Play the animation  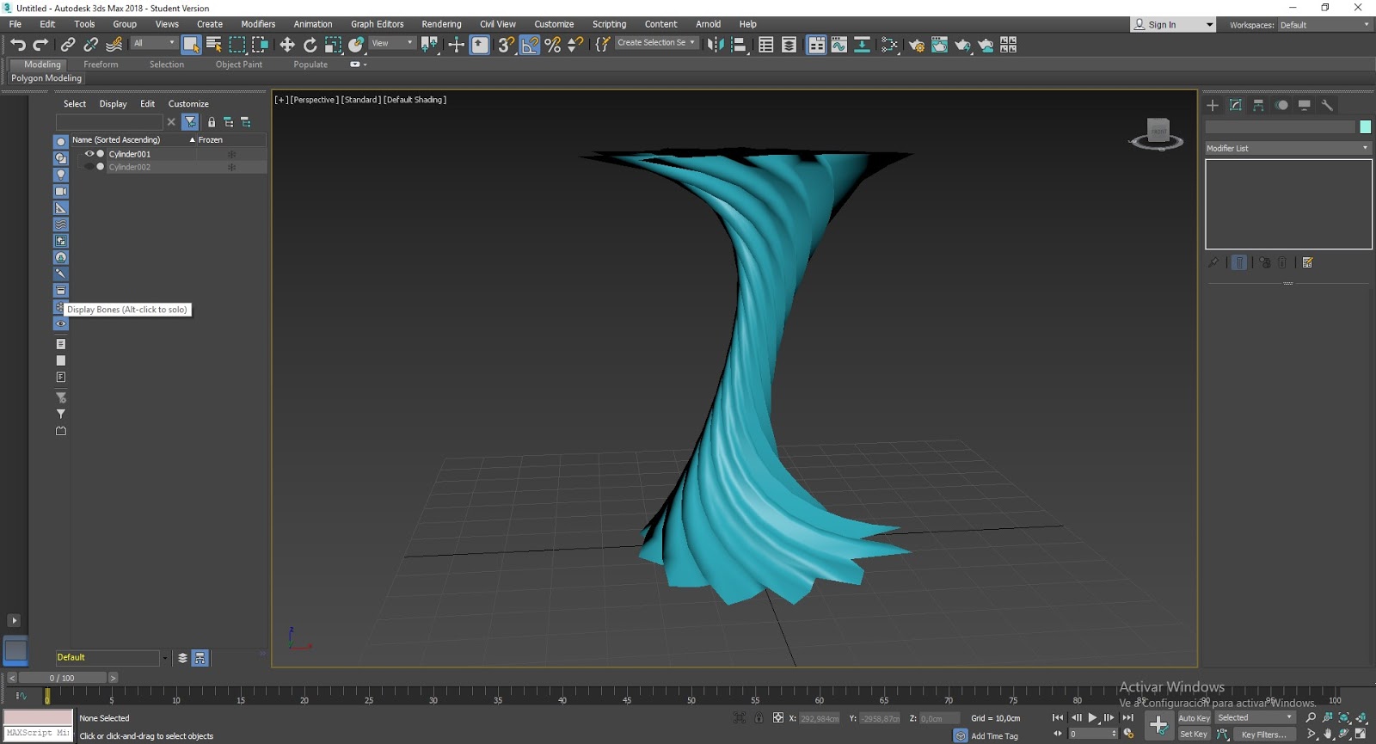[1092, 717]
